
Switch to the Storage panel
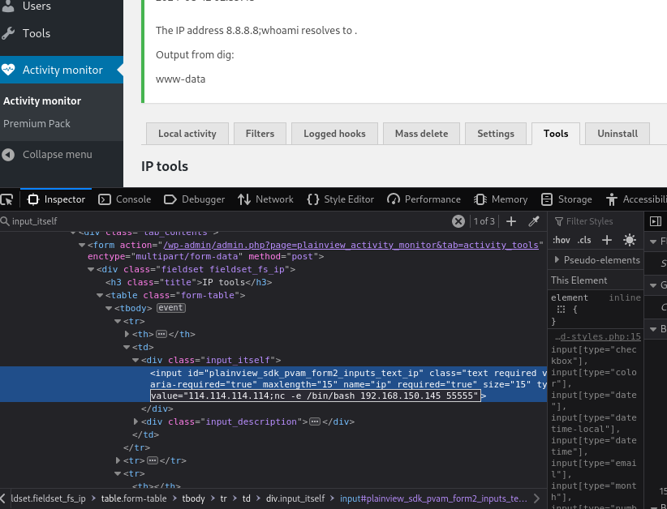click(566, 199)
